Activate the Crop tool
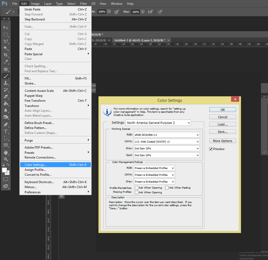This screenshot has height=260, width=268. click(5, 55)
